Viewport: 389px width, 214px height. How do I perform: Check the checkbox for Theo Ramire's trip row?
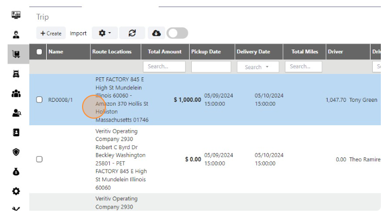point(39,160)
